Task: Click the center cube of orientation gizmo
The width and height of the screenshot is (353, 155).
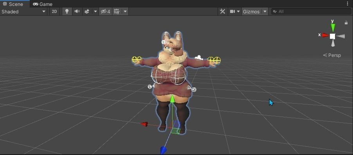Action: (x=333, y=36)
